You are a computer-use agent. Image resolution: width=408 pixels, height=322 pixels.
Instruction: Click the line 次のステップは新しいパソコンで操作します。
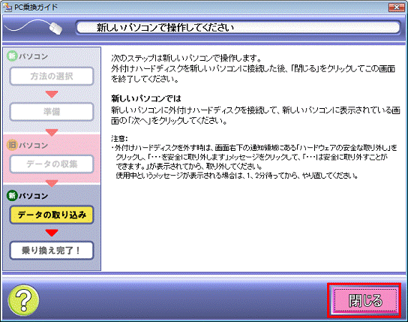(186, 58)
